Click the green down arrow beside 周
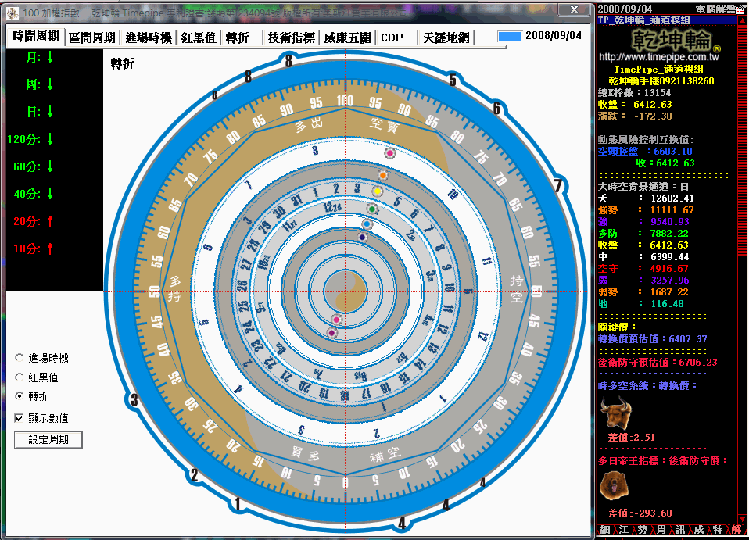Viewport: 749px width, 540px height. tap(50, 84)
